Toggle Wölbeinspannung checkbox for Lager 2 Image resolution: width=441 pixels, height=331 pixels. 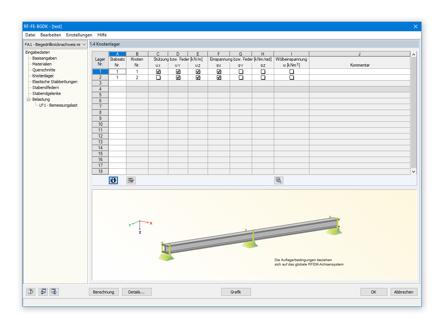[x=292, y=78]
